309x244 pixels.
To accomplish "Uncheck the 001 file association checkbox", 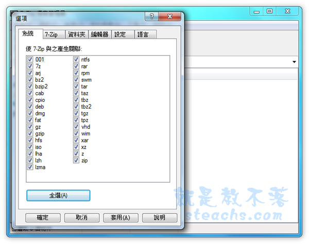I will (x=30, y=60).
